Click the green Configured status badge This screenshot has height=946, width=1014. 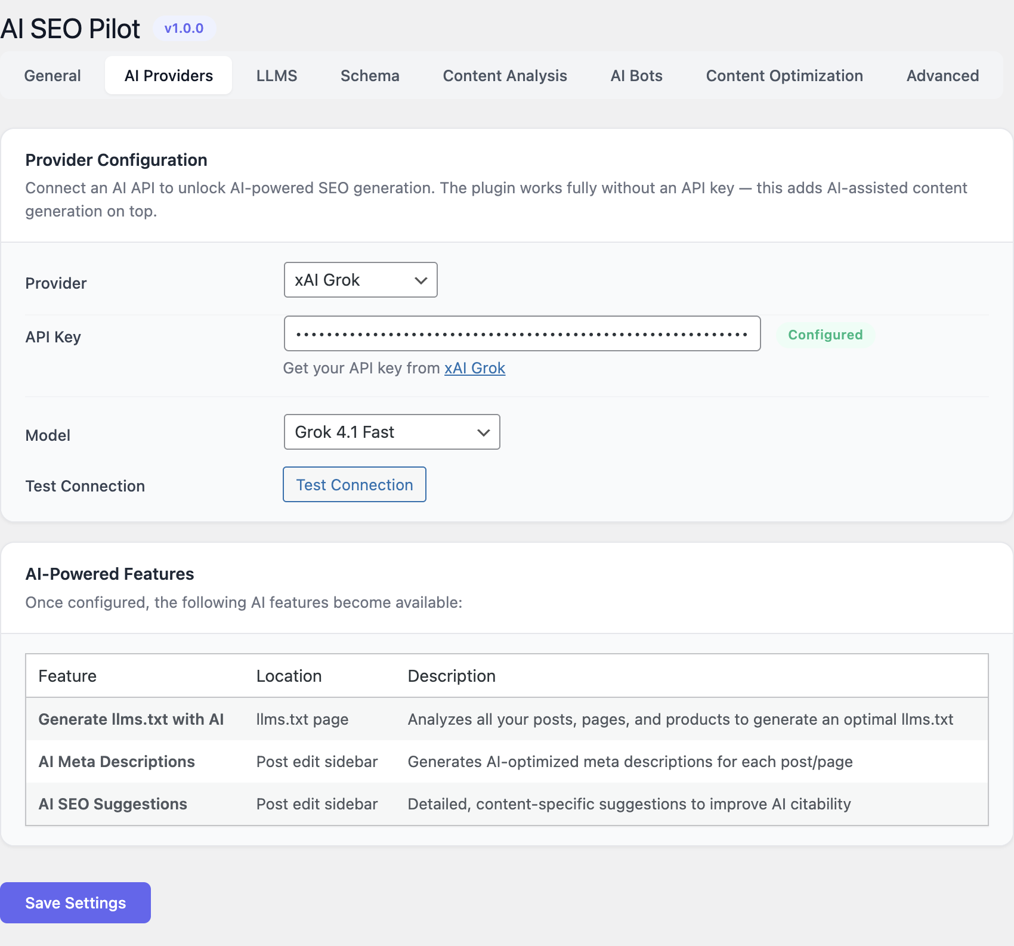pos(825,335)
